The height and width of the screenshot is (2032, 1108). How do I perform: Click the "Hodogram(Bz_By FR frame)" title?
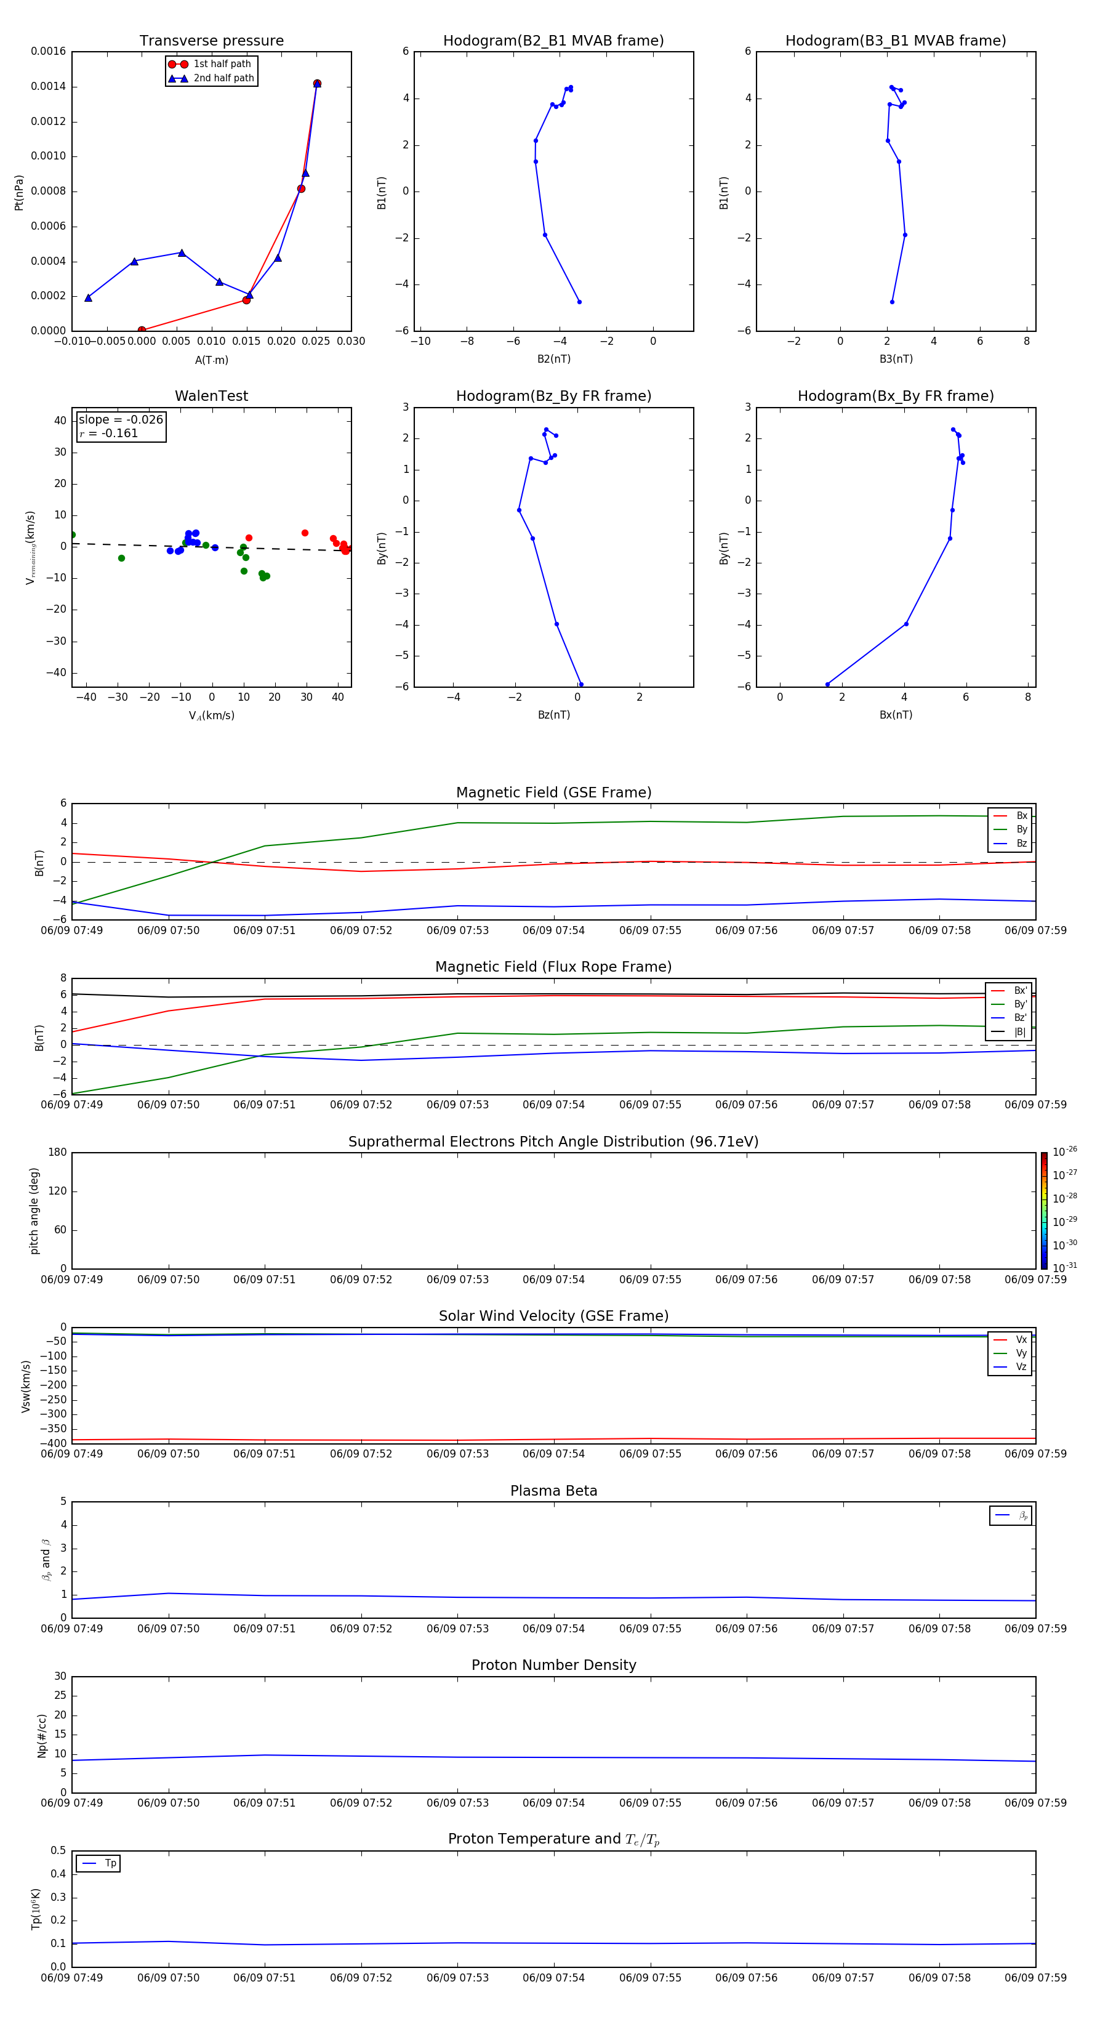click(x=553, y=396)
